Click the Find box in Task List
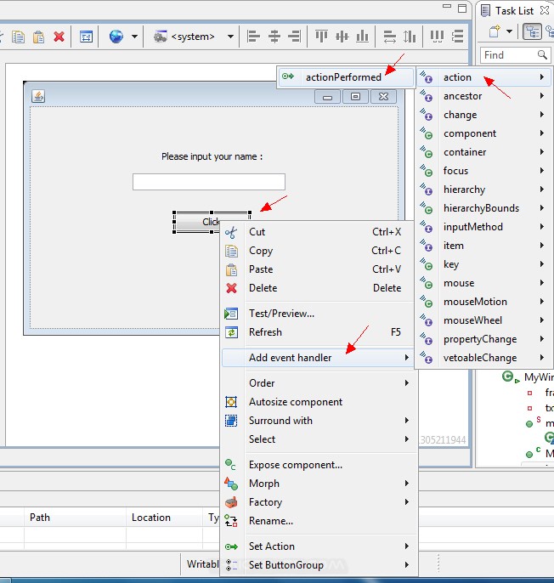Viewport: 554px width, 583px height. pyautogui.click(x=508, y=55)
